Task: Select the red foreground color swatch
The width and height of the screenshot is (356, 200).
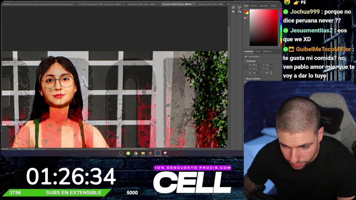Action: click(246, 11)
